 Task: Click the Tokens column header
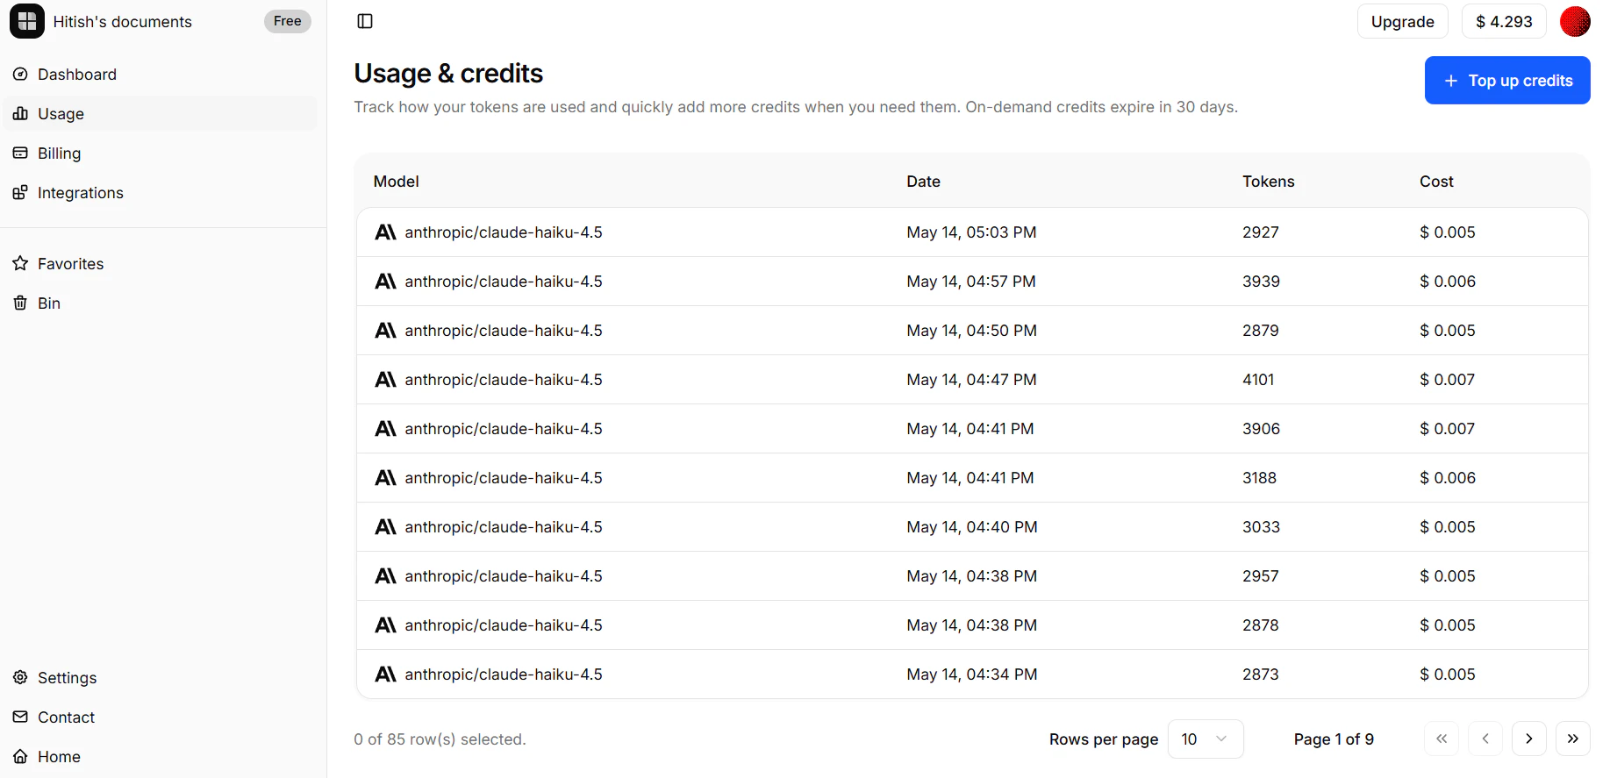(1269, 182)
